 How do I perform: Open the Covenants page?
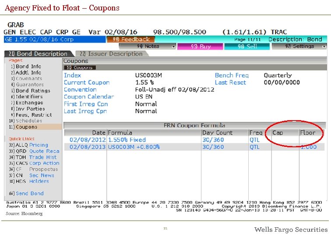pos(26,79)
